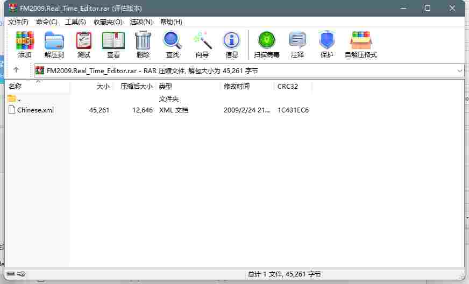469x284 pixels.
Task: Open the Commands (命令) menu
Action: pos(46,22)
